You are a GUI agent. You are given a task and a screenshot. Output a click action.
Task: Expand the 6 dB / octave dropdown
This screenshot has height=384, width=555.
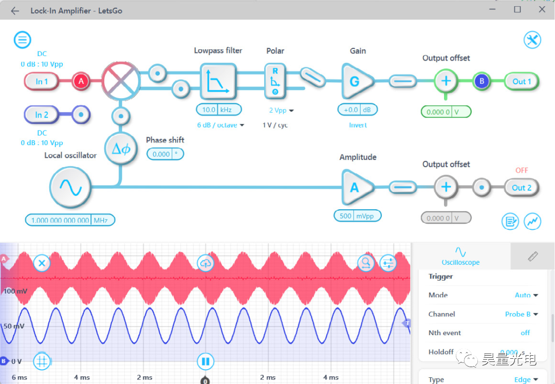tap(220, 125)
